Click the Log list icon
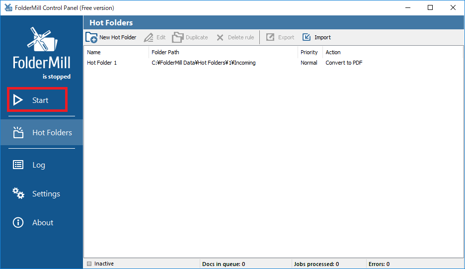The width and height of the screenshot is (465, 269). pyautogui.click(x=18, y=165)
